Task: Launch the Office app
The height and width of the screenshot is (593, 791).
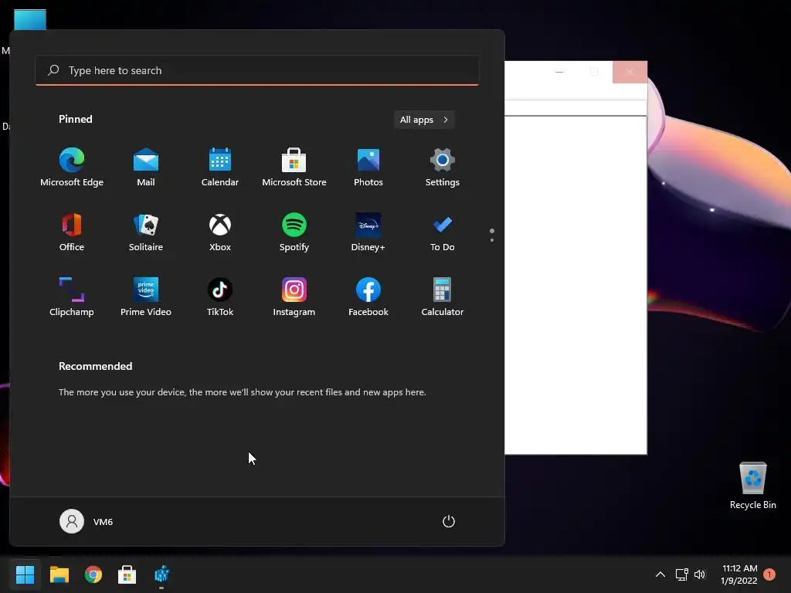Action: [x=72, y=232]
